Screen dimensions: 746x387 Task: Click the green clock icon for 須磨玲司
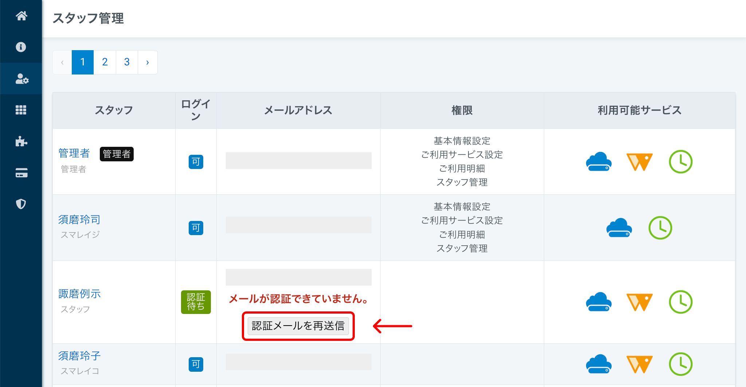coord(660,228)
